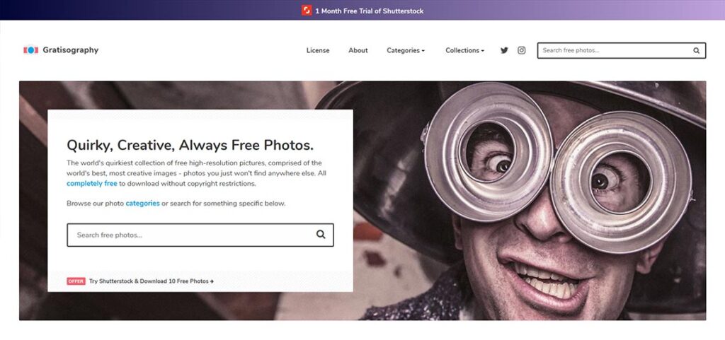Viewport: 725px width, 340px height.
Task: Open the About page
Action: click(x=358, y=50)
